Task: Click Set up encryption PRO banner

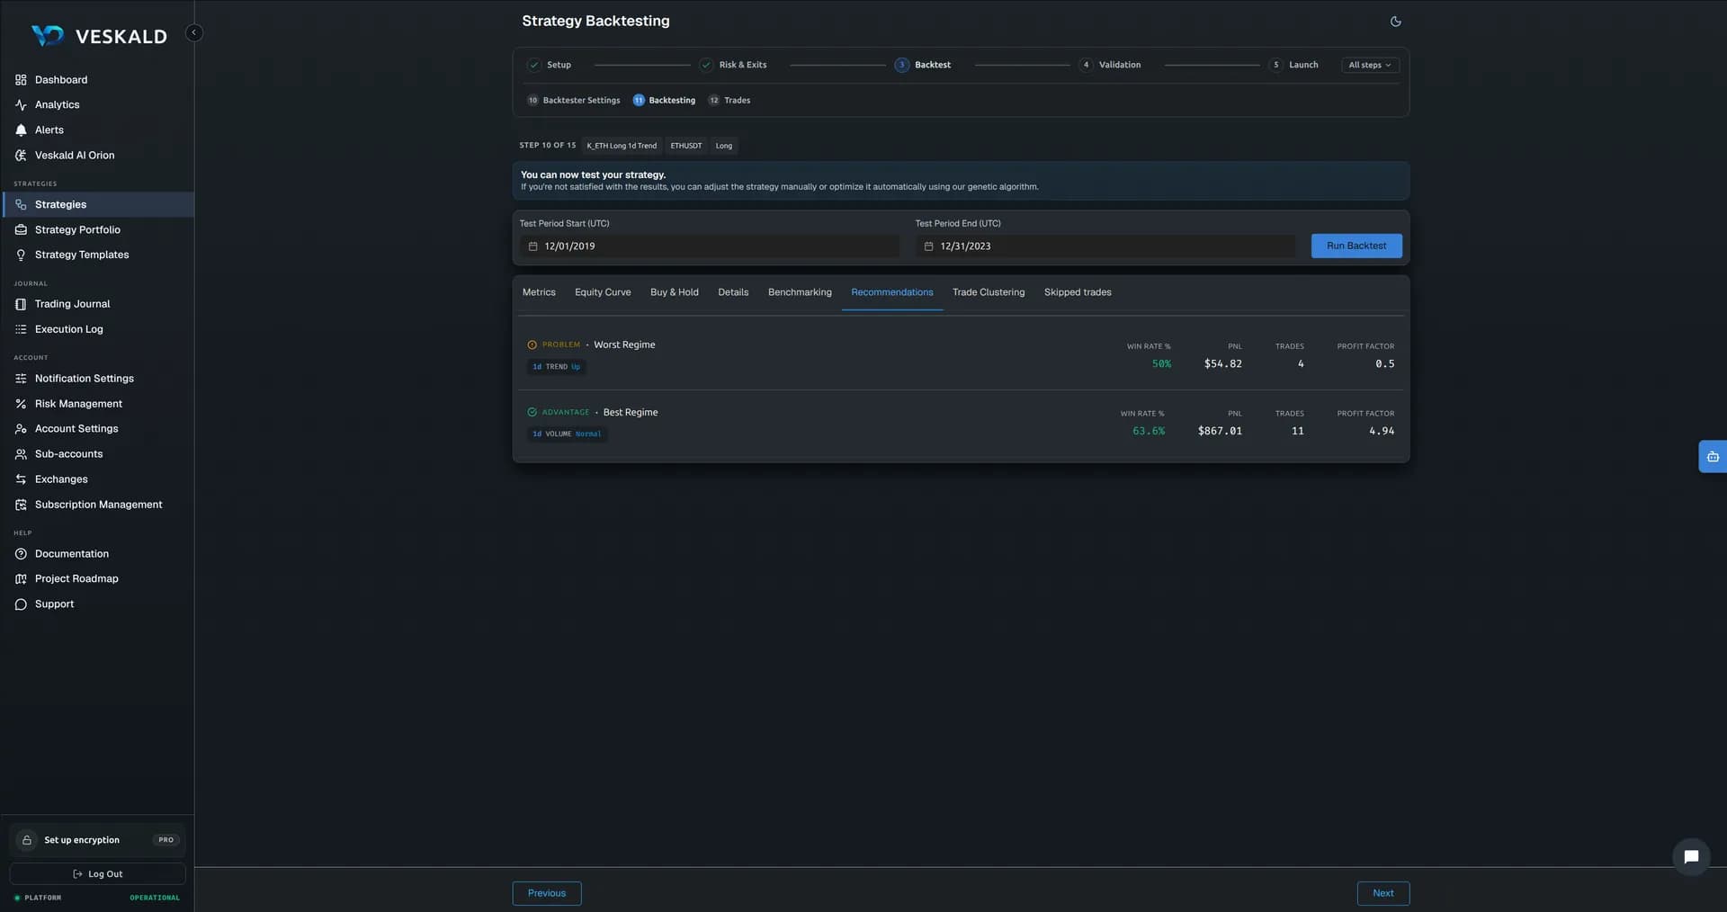Action: pyautogui.click(x=98, y=840)
